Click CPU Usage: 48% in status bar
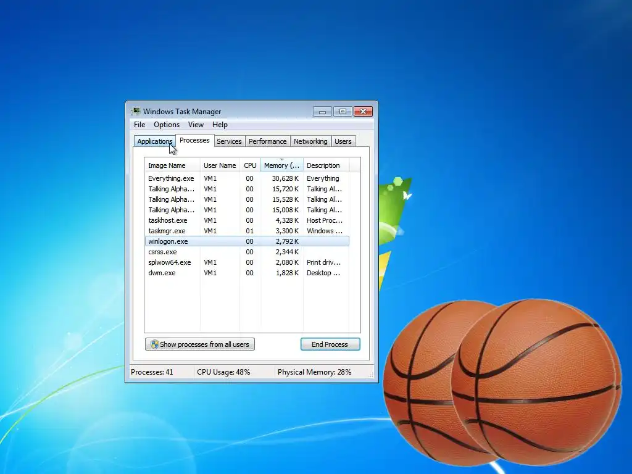Viewport: 632px width, 474px height. [223, 372]
